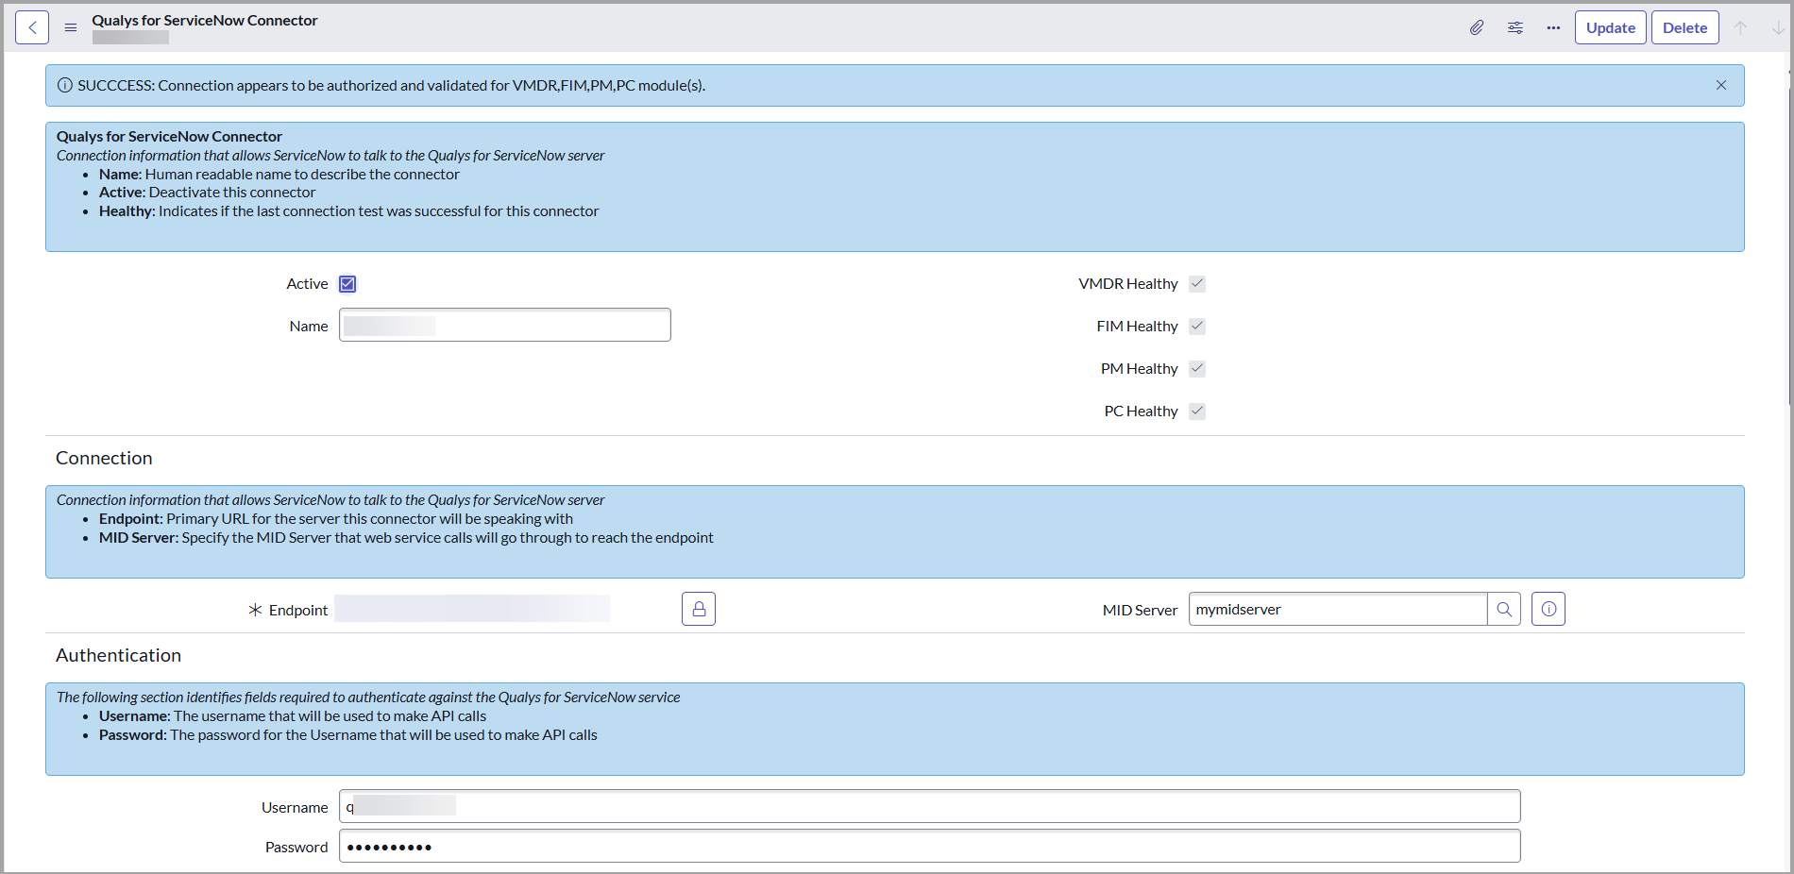Click the MID Server reference field

click(x=1338, y=609)
